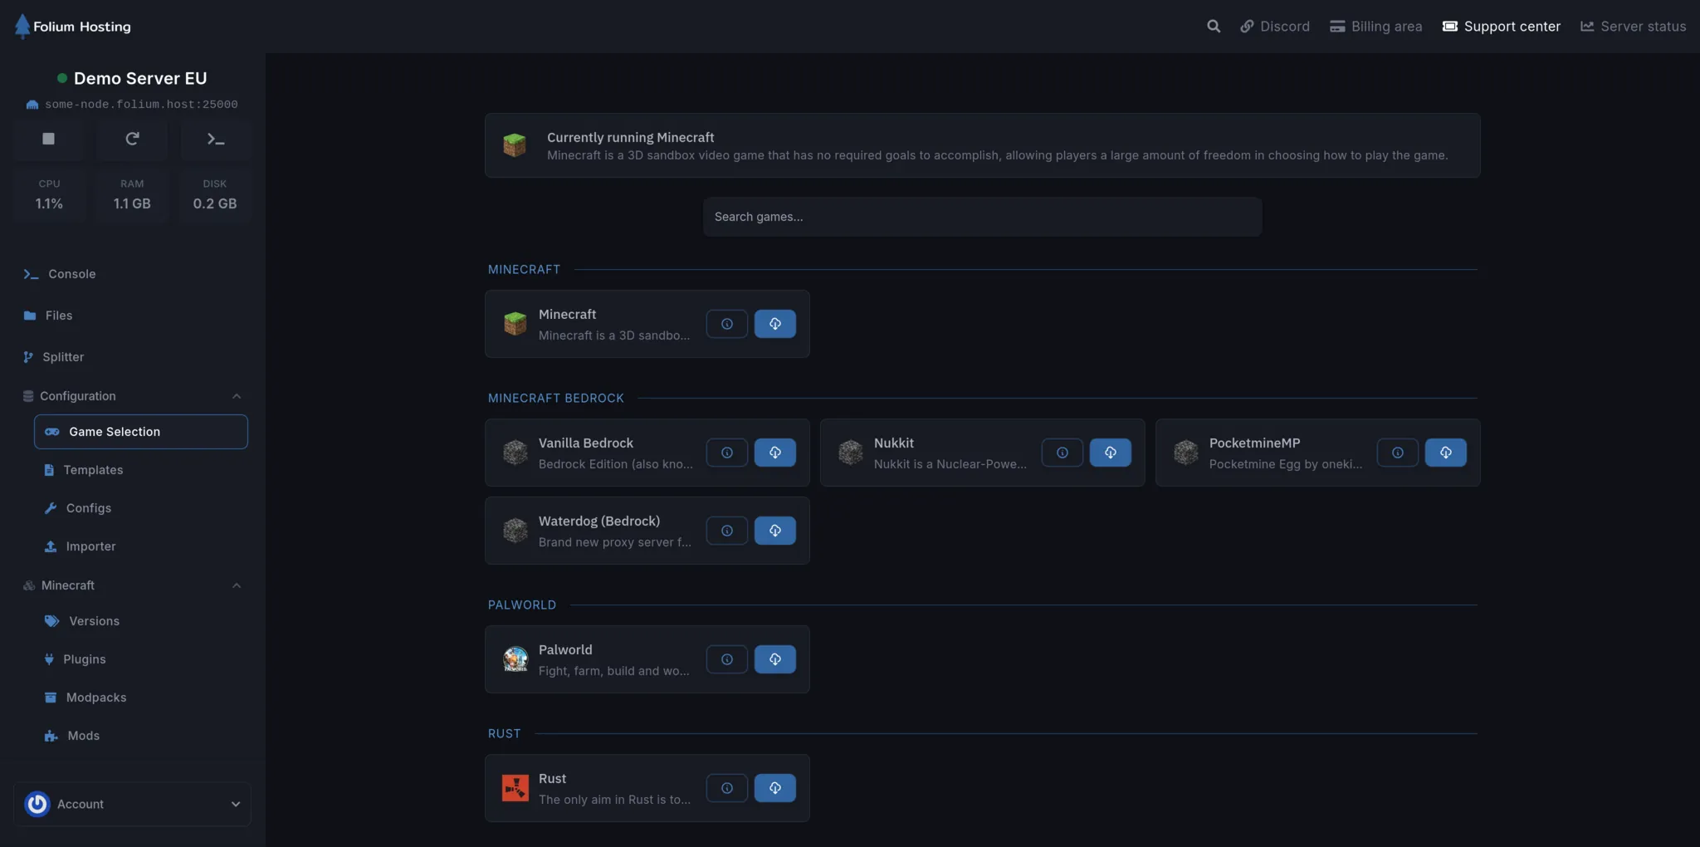Screen dimensions: 1700x847
Task: Collapse the Minecraft sidebar group
Action: tap(237, 585)
